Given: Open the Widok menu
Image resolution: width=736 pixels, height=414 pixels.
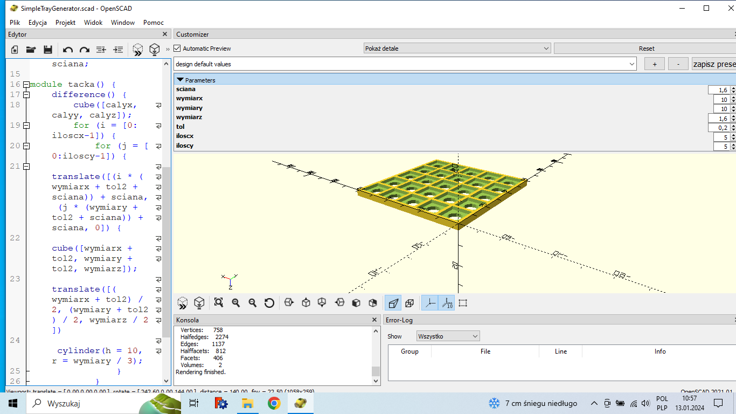Looking at the screenshot, I should (x=93, y=23).
